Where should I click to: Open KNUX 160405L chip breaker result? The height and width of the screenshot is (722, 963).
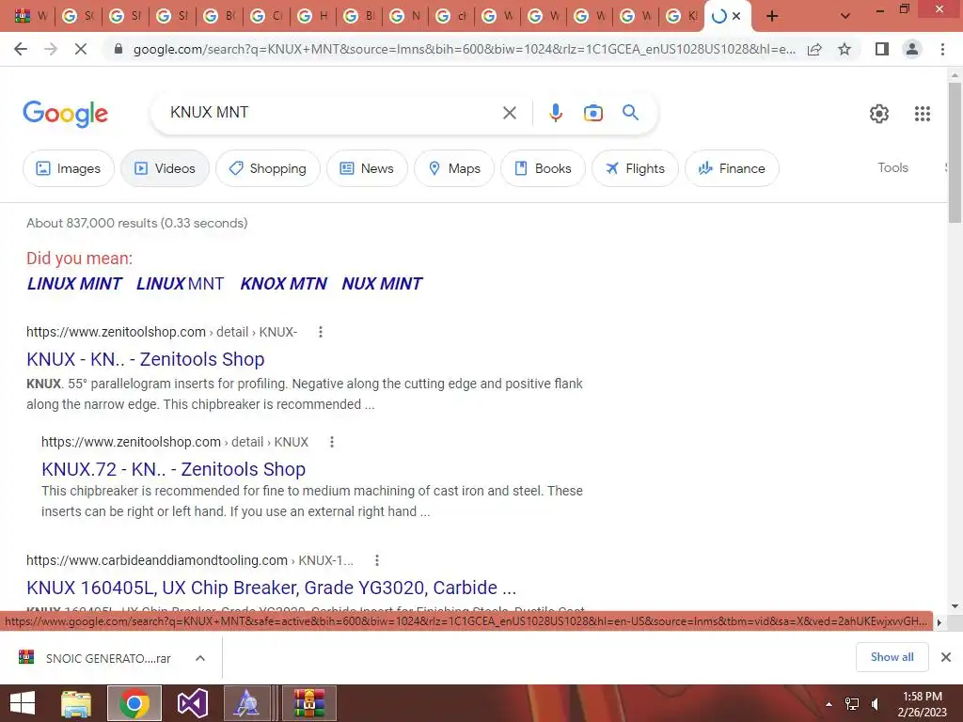click(272, 588)
